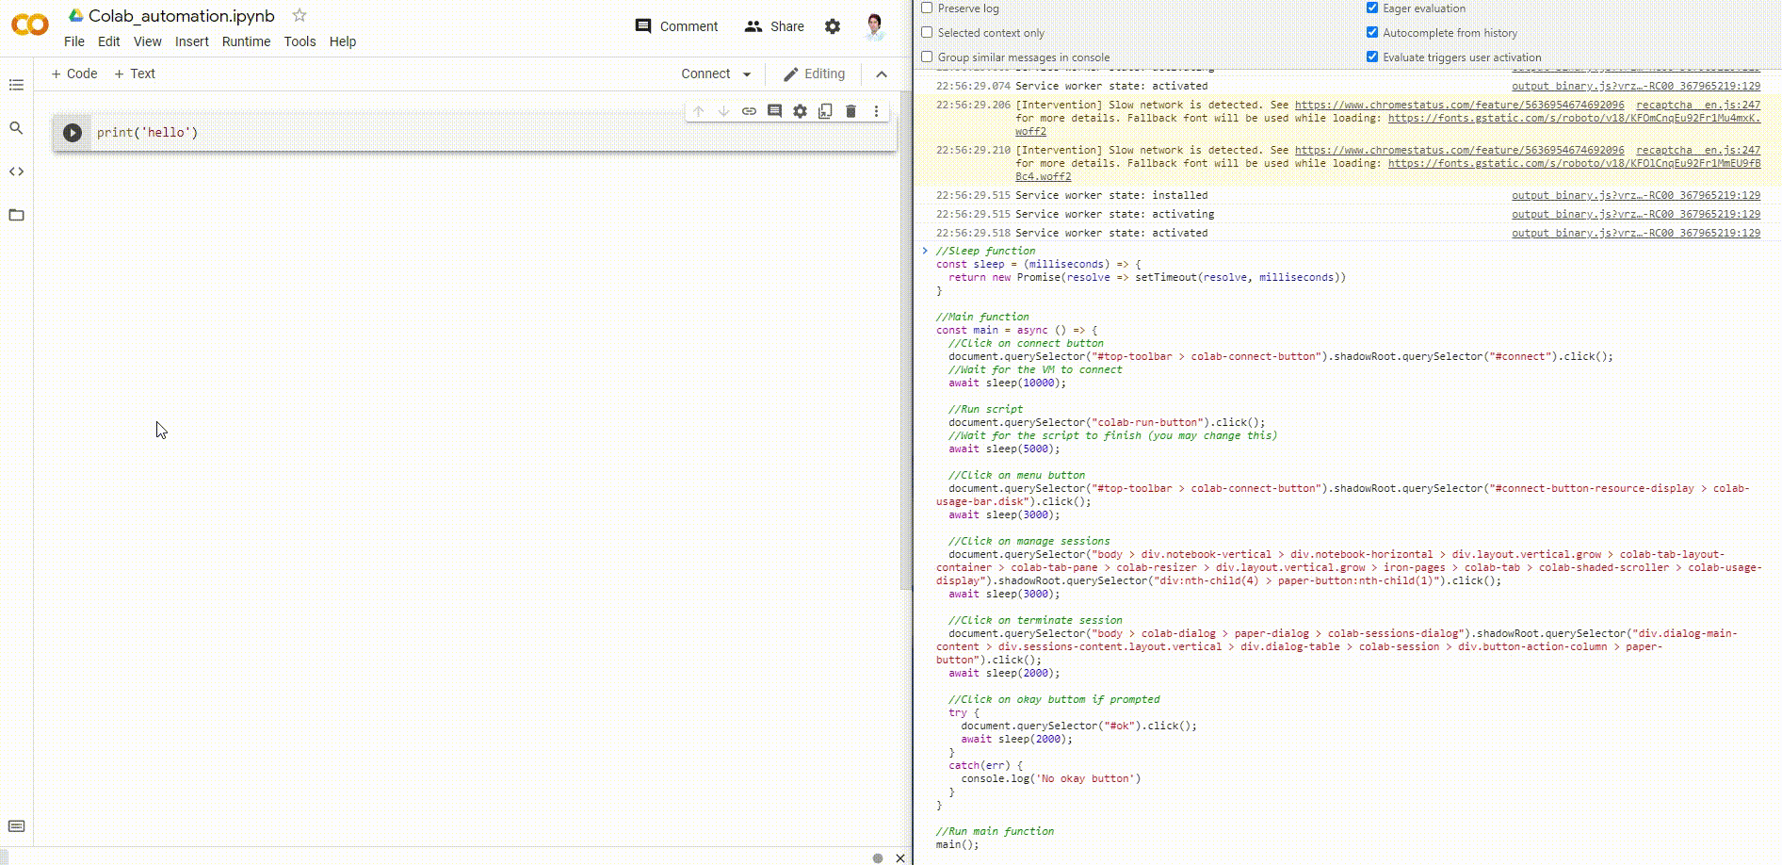
Task: Star the Colab_automation.ipynb notebook
Action: tap(300, 15)
